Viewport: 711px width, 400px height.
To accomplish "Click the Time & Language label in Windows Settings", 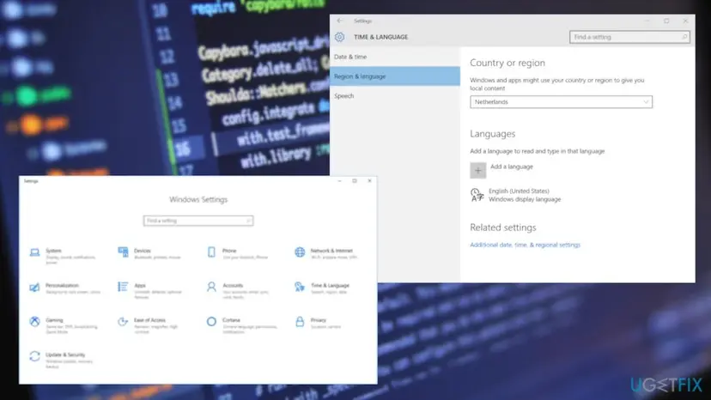I will (x=330, y=286).
